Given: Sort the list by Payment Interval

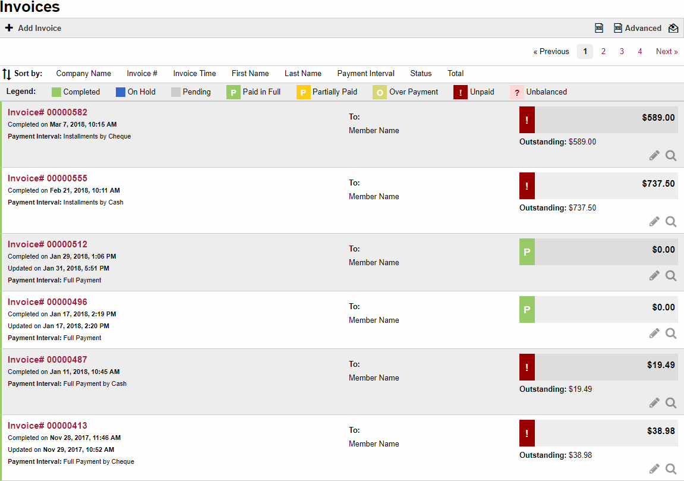Looking at the screenshot, I should pyautogui.click(x=365, y=74).
